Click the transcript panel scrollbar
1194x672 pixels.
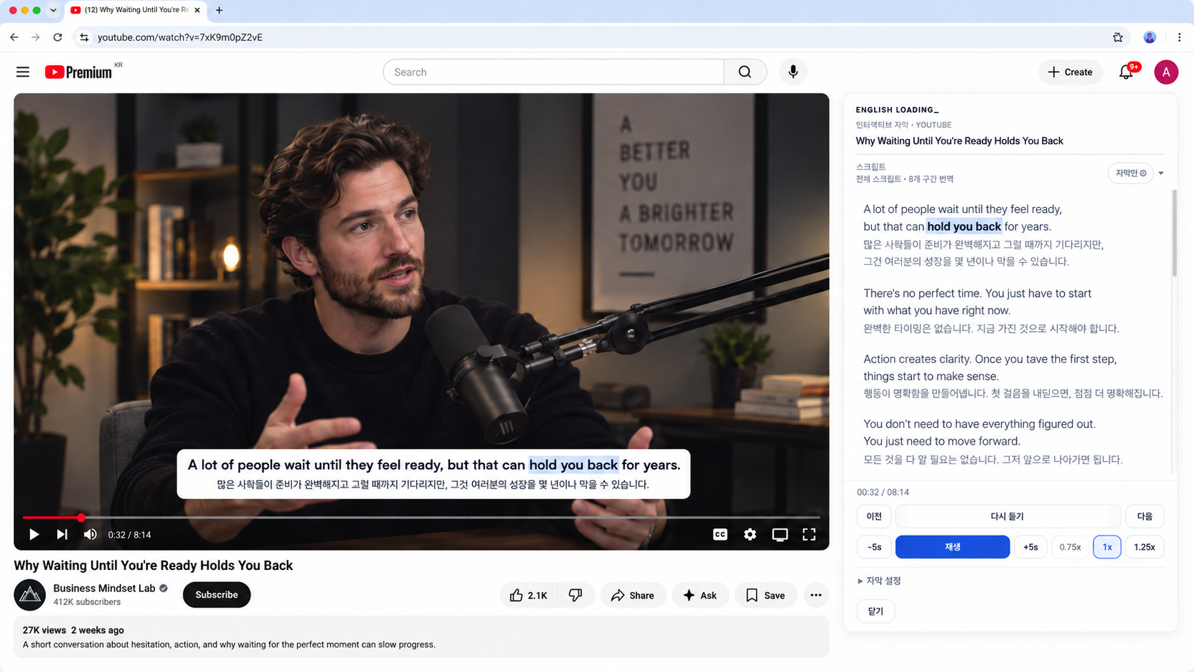(1174, 234)
